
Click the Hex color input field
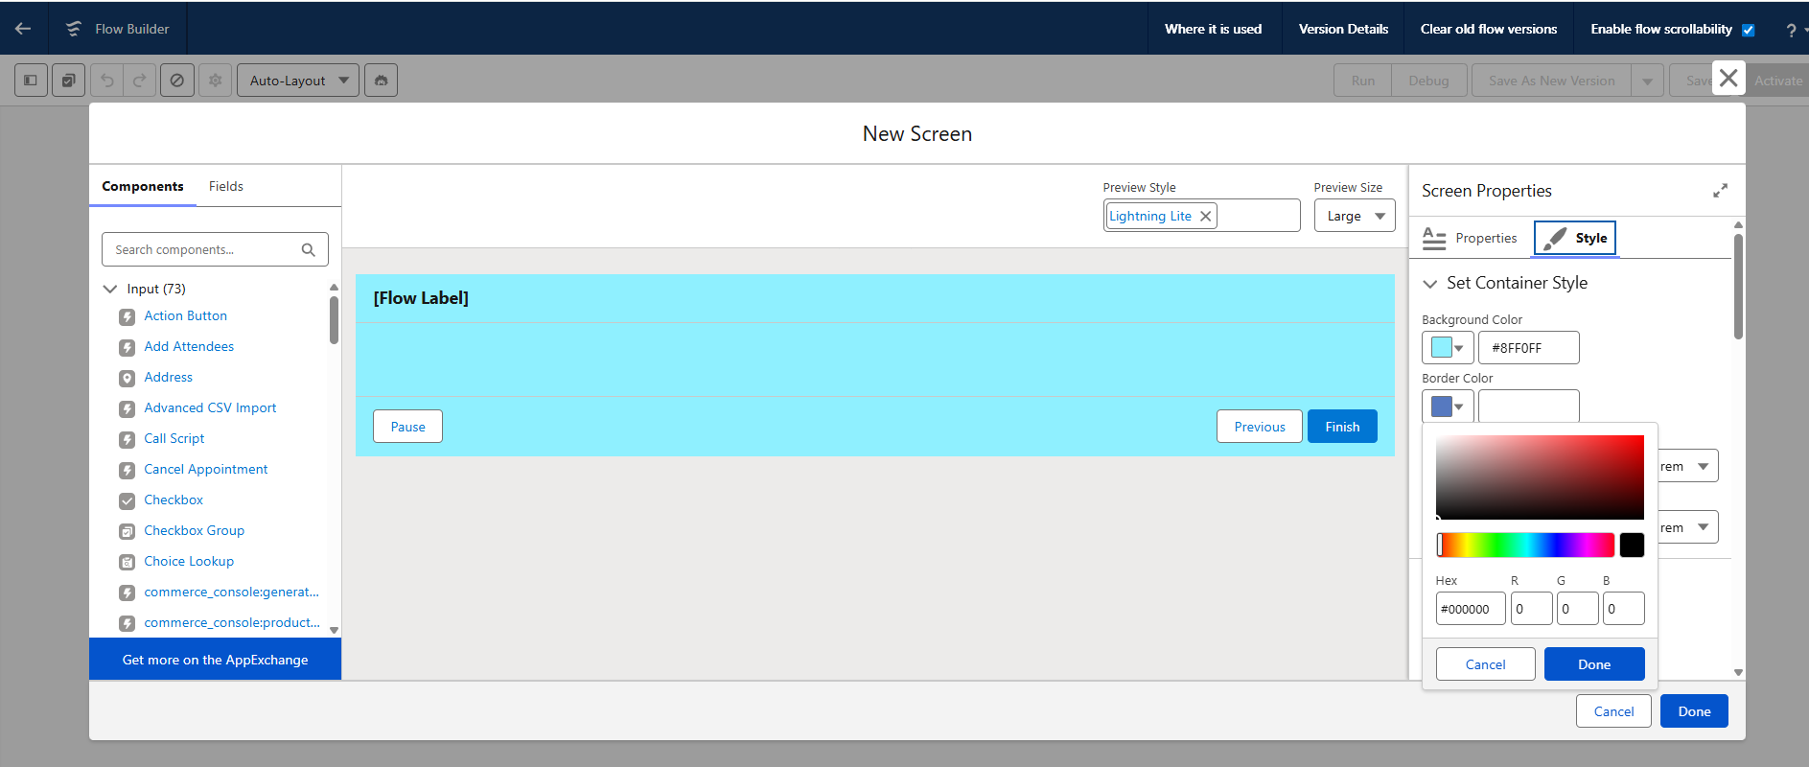click(x=1470, y=609)
